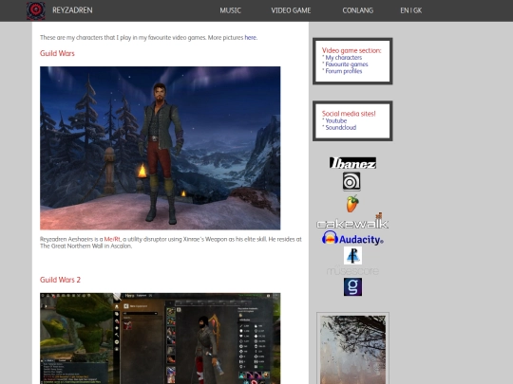Click the Cakewalk logo
Image resolution: width=513 pixels, height=384 pixels.
[x=352, y=221]
